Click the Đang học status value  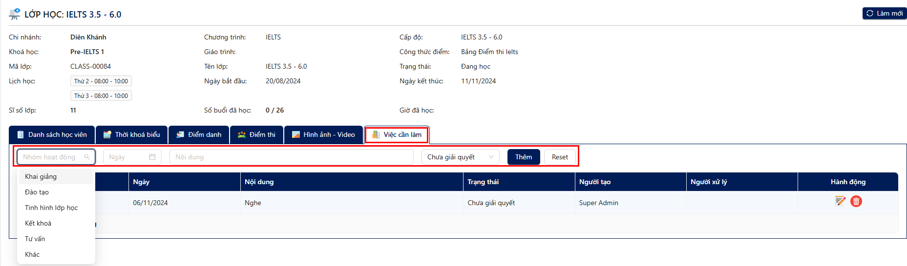point(476,66)
